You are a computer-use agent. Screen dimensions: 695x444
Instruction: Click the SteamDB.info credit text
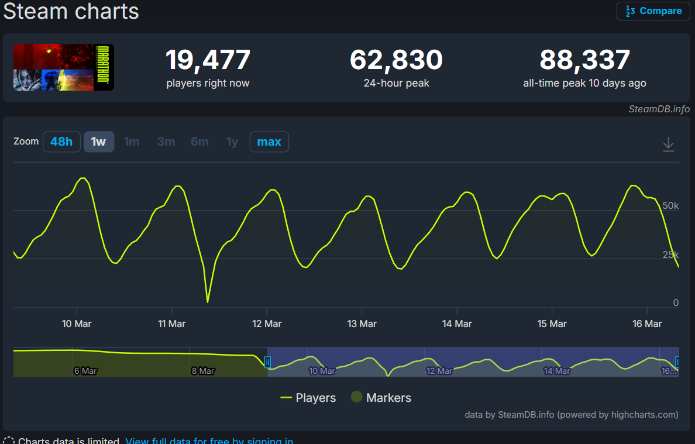[x=659, y=109]
